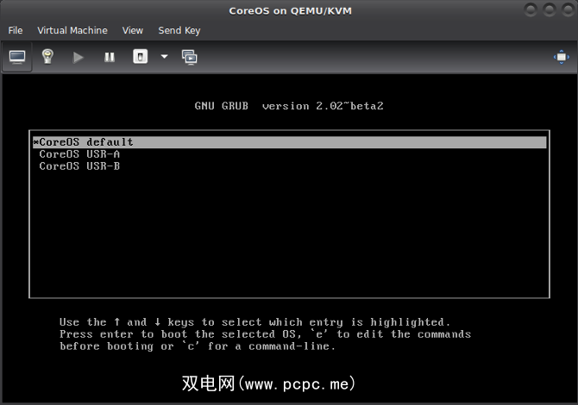Screen dimensions: 578x405
Task: Click the GNU GRUB version heading
Action: coord(289,106)
